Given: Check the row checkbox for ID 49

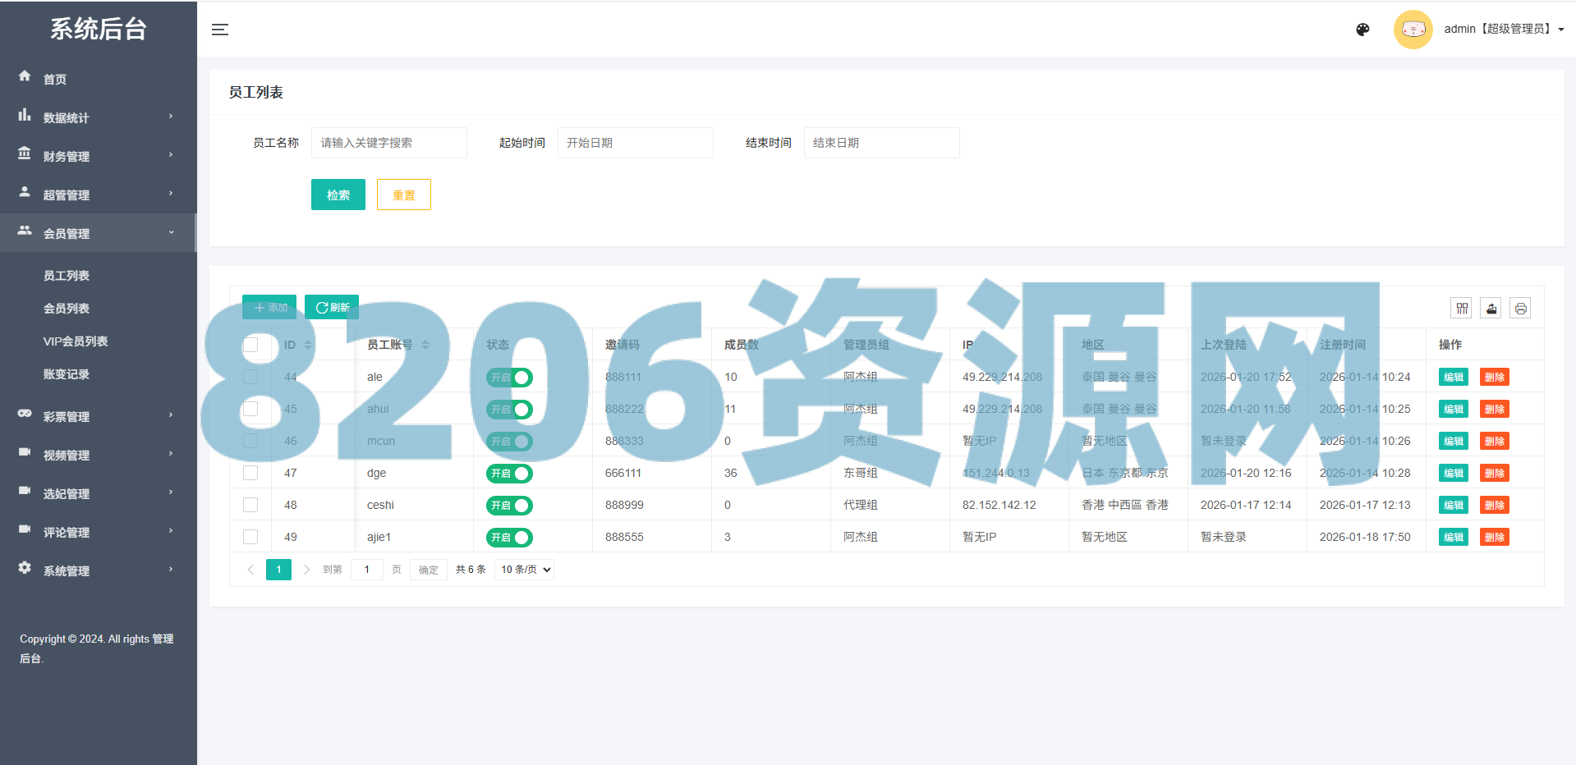Looking at the screenshot, I should pos(250,537).
